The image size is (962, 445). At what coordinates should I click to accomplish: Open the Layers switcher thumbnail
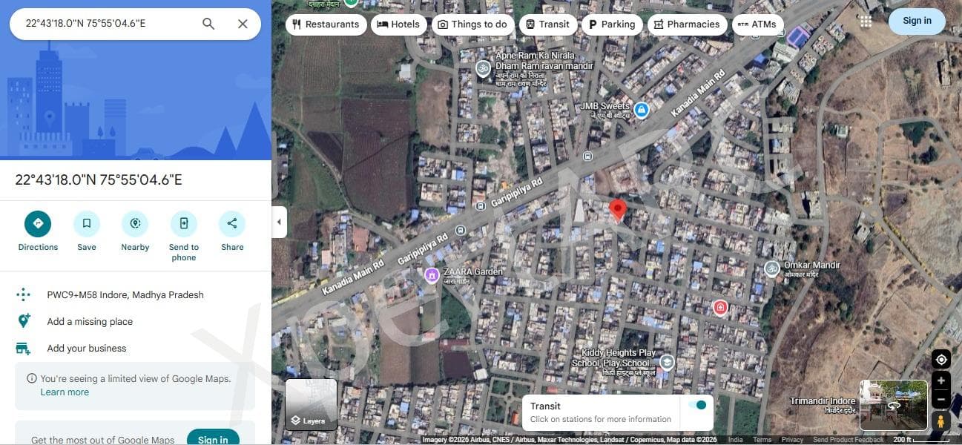(312, 404)
